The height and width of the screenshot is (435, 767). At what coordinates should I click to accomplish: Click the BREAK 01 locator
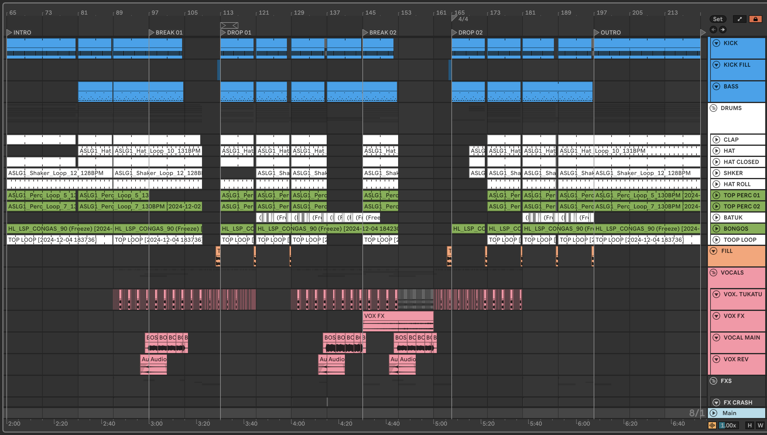(x=166, y=32)
